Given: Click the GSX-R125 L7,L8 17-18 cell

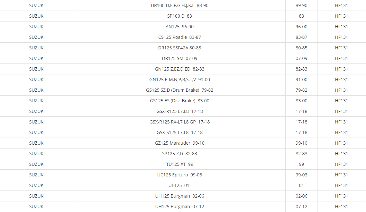Looking at the screenshot, I should point(179,111).
